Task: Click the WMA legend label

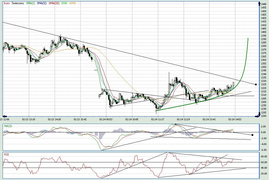Action: [x=73, y=3]
